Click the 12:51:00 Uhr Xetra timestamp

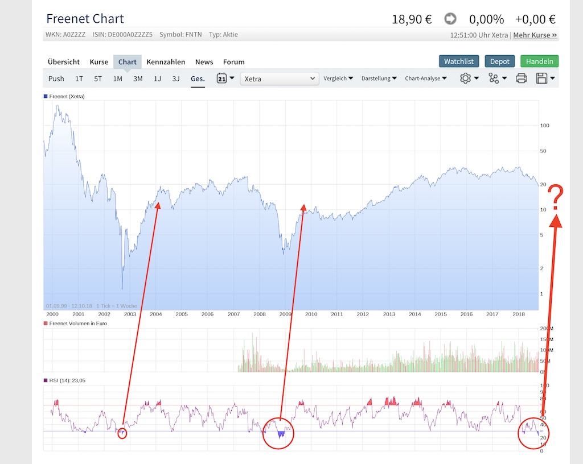479,35
